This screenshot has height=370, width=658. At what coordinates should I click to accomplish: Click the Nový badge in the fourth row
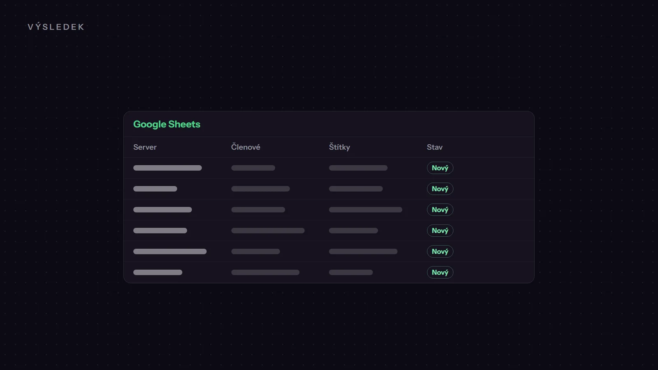click(x=440, y=231)
